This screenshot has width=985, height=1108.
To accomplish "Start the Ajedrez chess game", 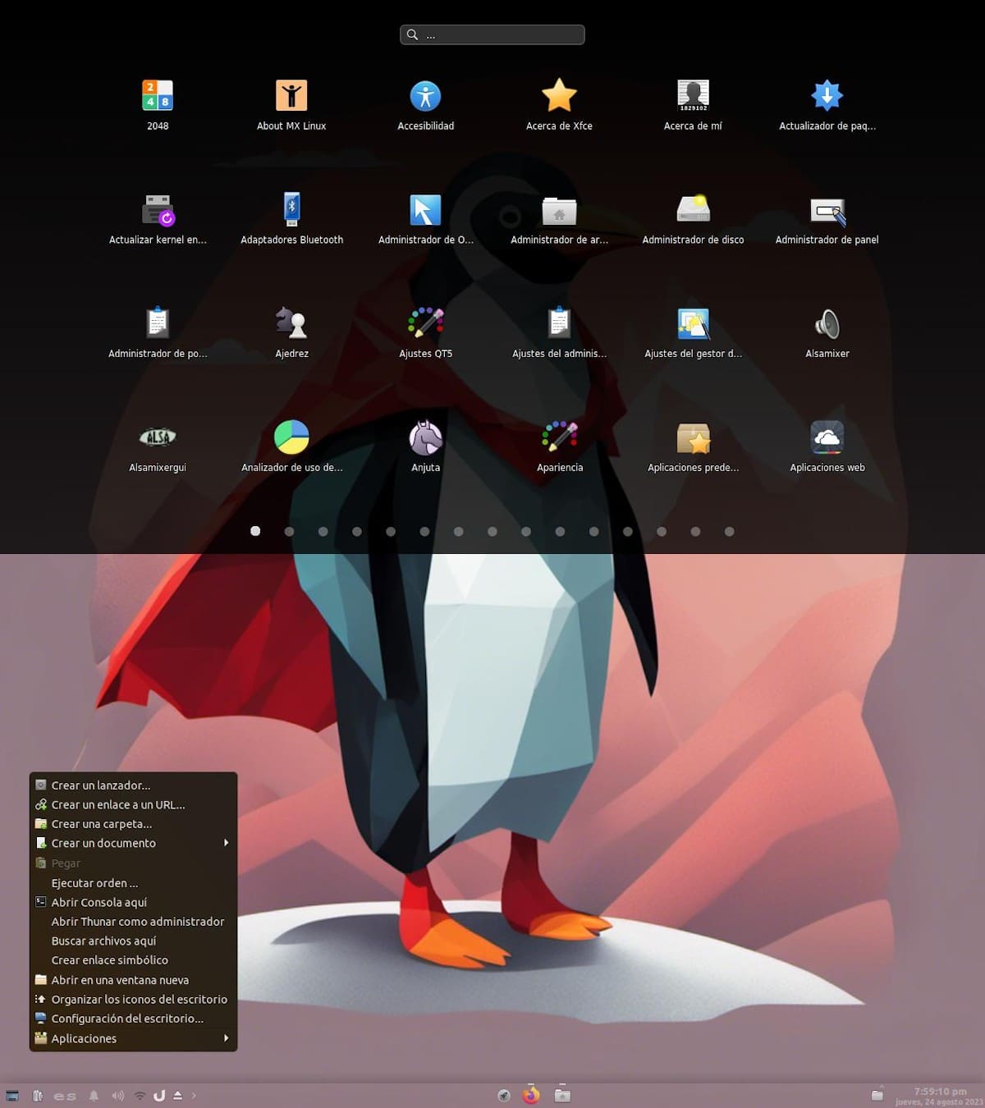I will click(x=291, y=323).
